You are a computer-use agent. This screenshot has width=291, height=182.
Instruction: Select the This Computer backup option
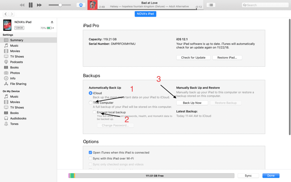click(x=91, y=103)
